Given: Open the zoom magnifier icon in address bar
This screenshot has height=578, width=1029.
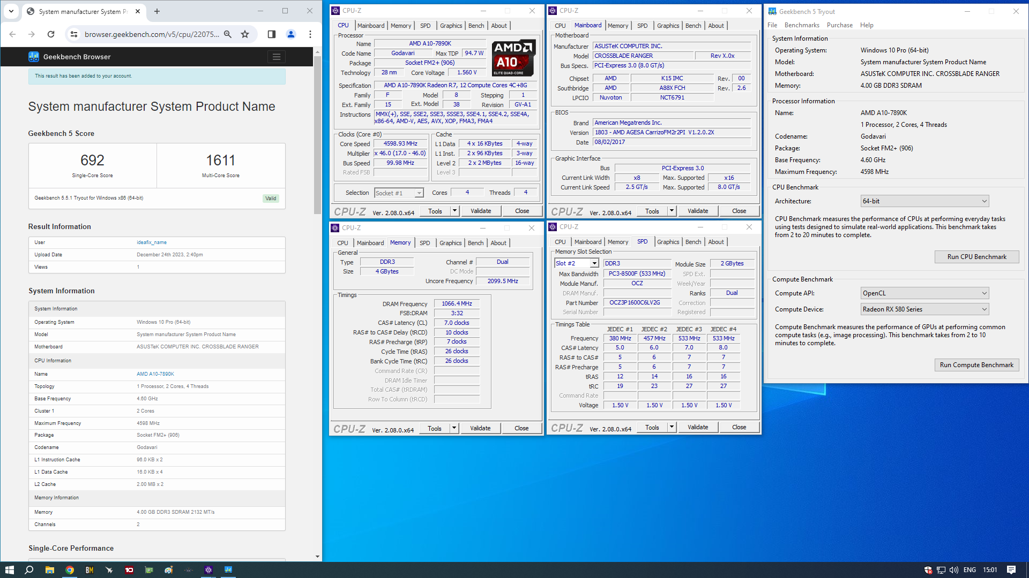Looking at the screenshot, I should [x=228, y=34].
